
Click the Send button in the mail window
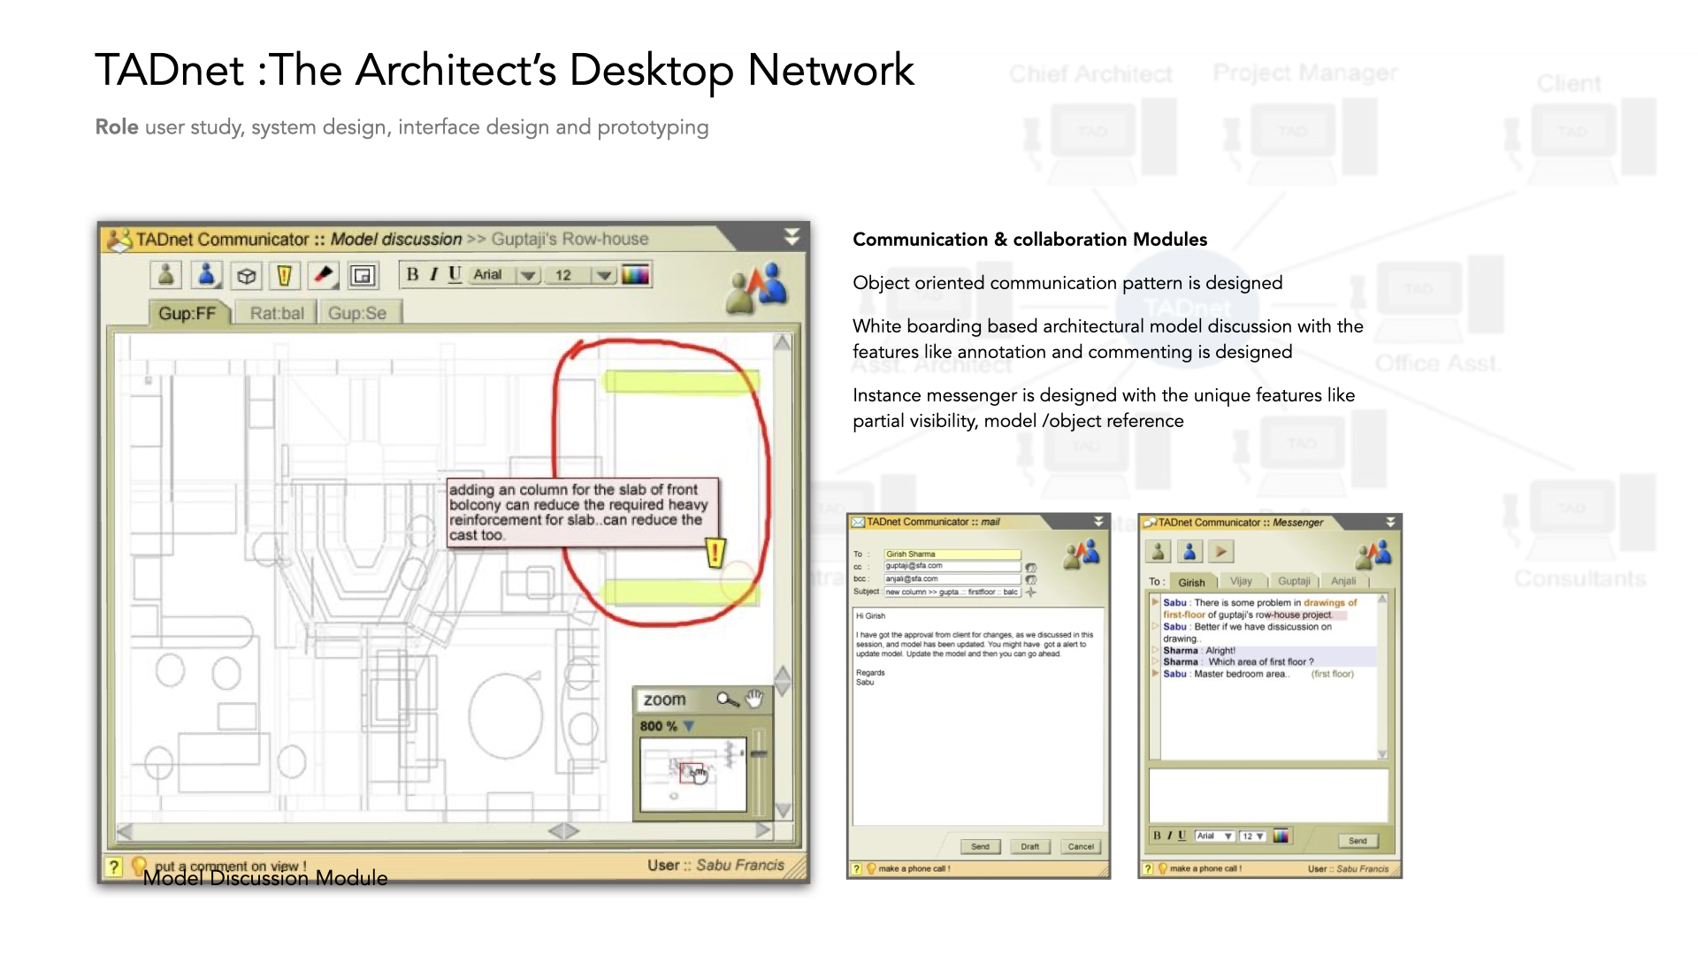coord(981,846)
